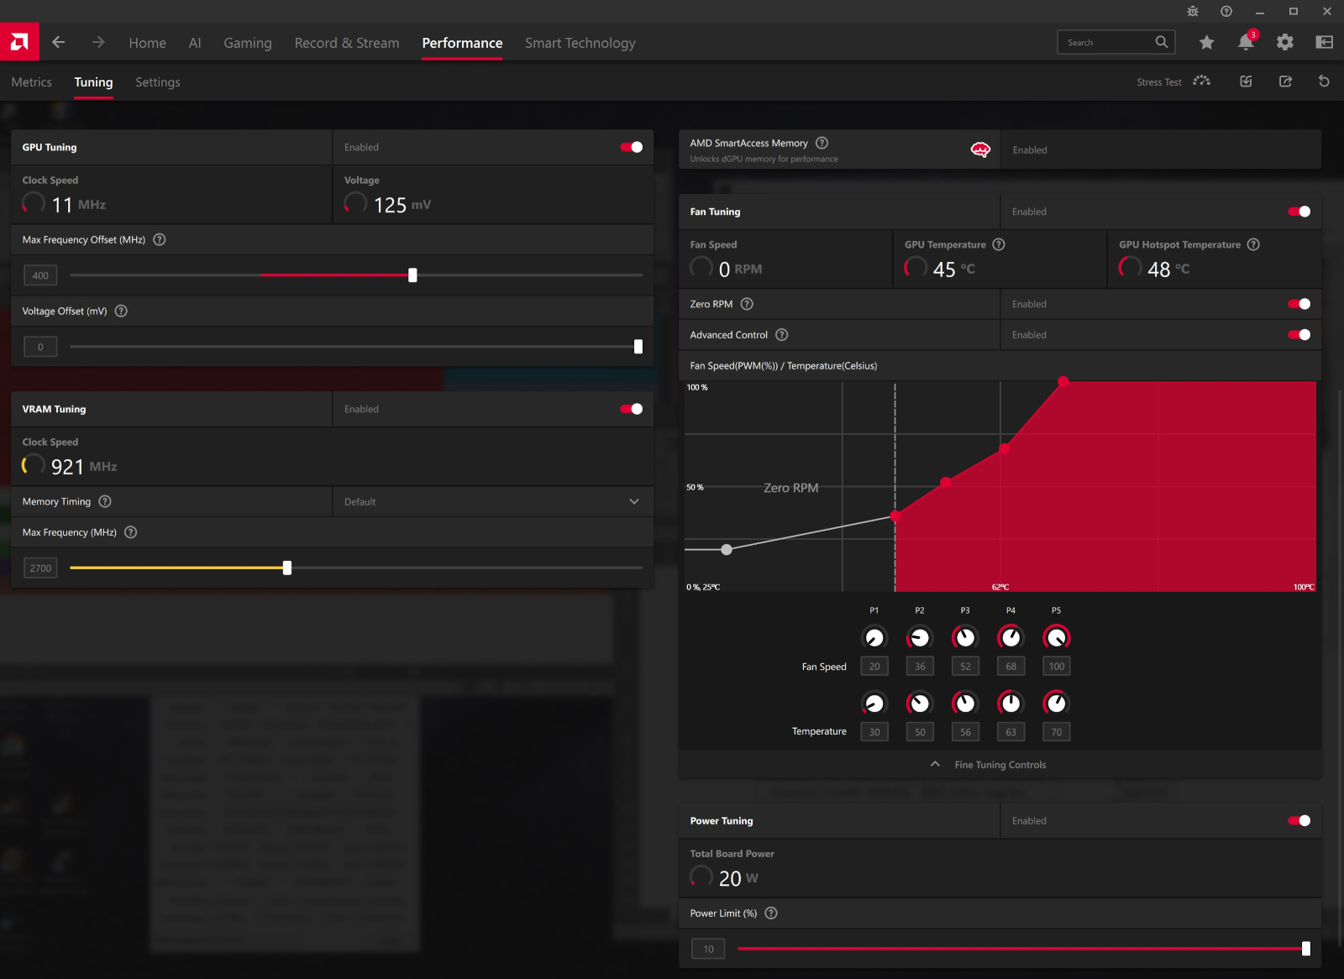
Task: Click the Power Limit value field
Action: 708,949
